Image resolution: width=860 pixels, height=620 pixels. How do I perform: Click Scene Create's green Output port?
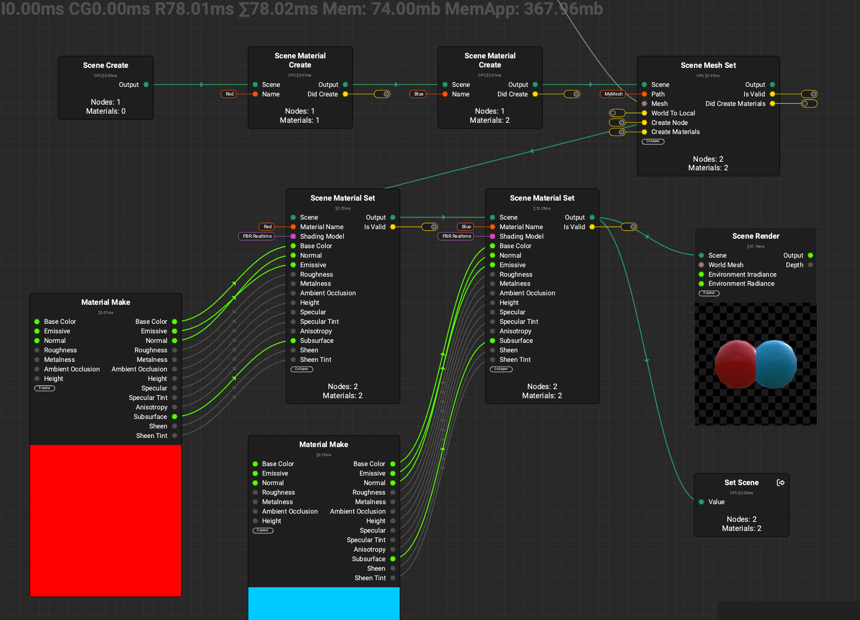(x=146, y=85)
